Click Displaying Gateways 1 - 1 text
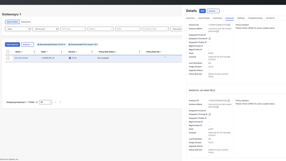Viewport: 286px width, 161px height. click(22, 102)
